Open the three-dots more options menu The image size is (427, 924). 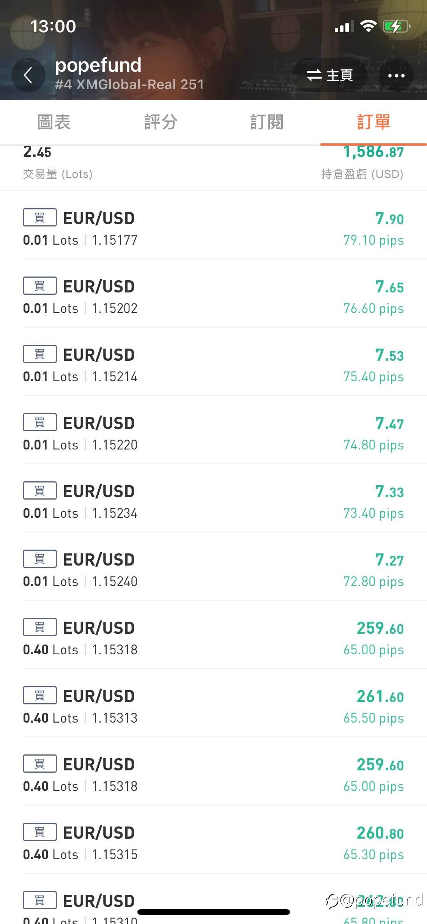point(396,75)
